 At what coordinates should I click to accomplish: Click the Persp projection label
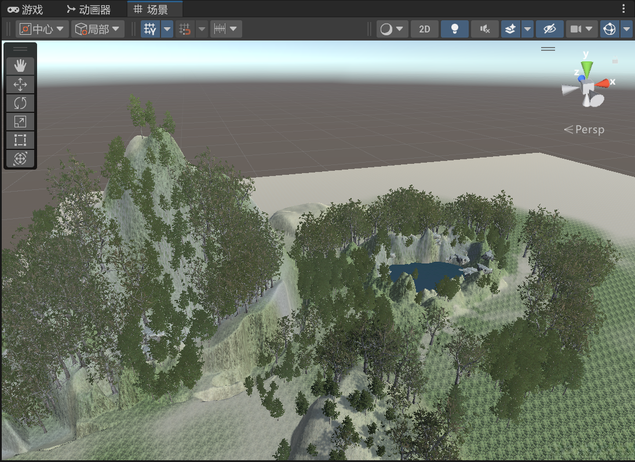(x=584, y=130)
